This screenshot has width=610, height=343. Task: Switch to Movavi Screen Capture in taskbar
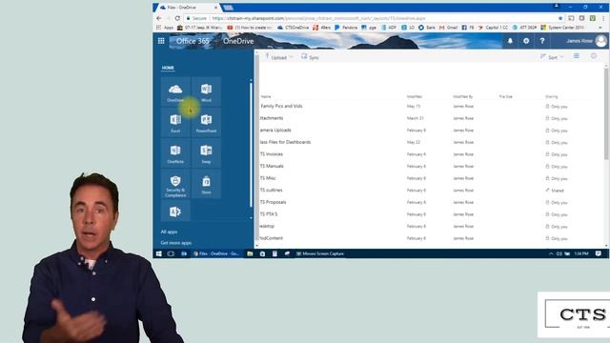pyautogui.click(x=320, y=253)
